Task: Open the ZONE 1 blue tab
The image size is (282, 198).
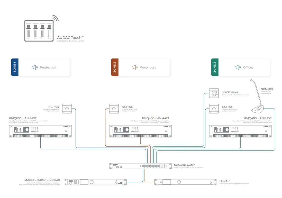Action: (x=15, y=67)
